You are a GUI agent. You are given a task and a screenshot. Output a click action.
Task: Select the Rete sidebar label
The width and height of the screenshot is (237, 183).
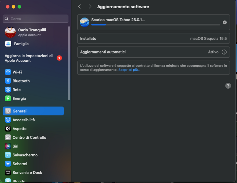[17, 90]
